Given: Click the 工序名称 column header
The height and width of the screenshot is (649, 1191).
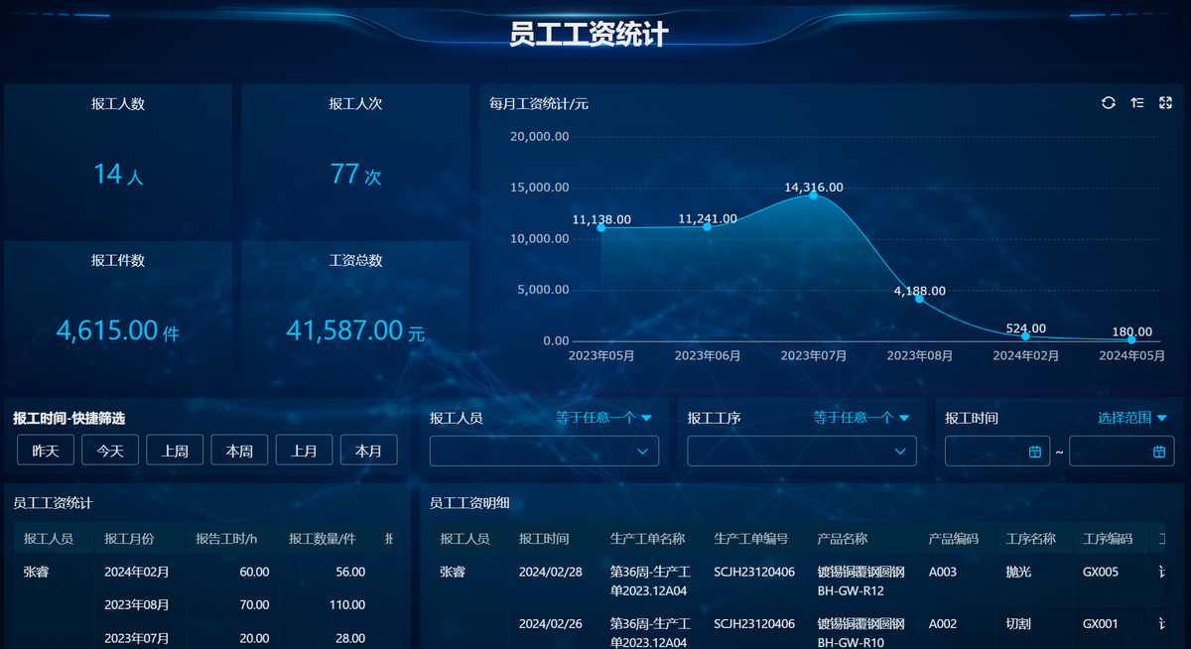Looking at the screenshot, I should (x=1031, y=539).
